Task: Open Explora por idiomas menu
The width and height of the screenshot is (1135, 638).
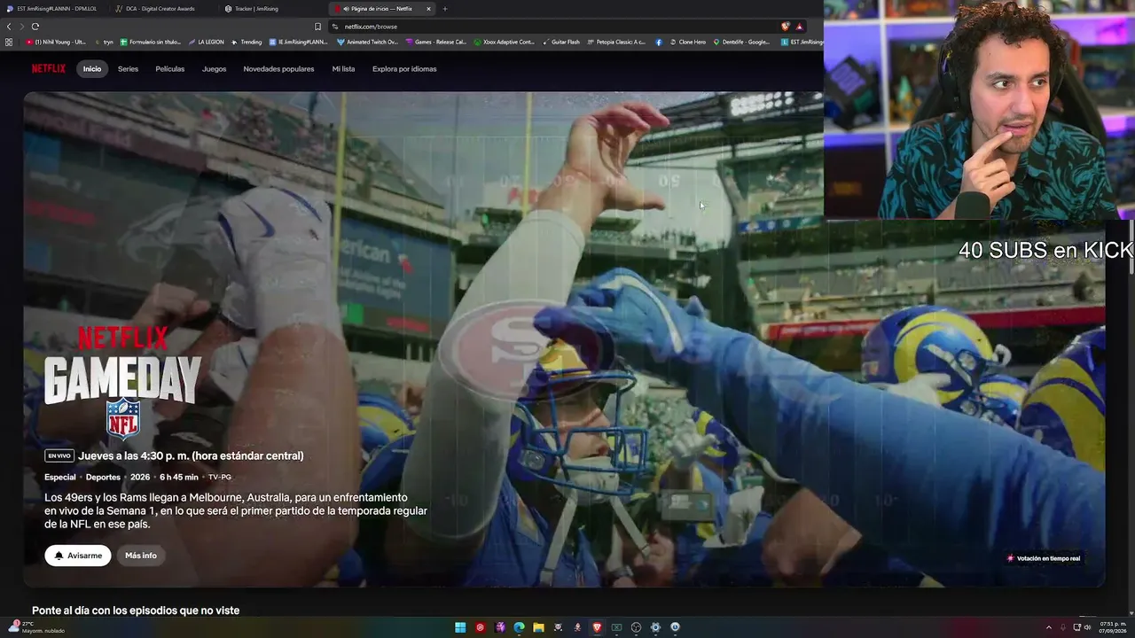Action: coord(404,69)
